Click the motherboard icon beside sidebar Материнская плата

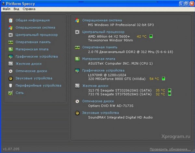[x=11, y=49]
